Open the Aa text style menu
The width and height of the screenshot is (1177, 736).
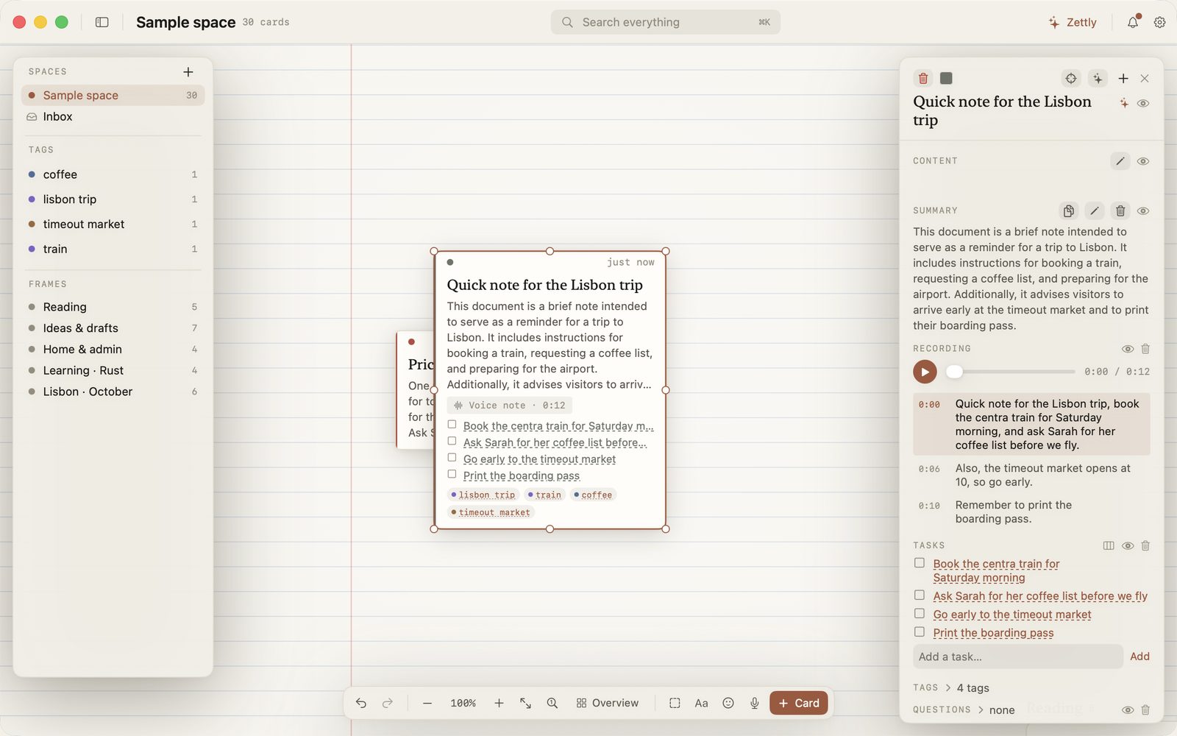tap(702, 703)
